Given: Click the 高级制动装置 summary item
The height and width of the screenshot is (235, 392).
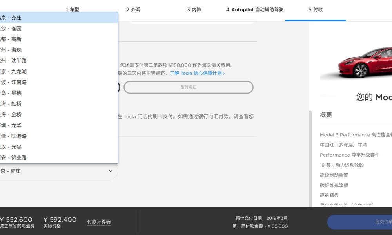Looking at the screenshot, I should [334, 175].
